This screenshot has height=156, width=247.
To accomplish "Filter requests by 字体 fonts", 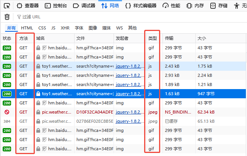I will click(79, 28).
